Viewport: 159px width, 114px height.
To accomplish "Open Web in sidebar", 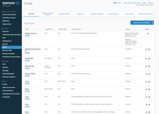I will coord(4,38).
